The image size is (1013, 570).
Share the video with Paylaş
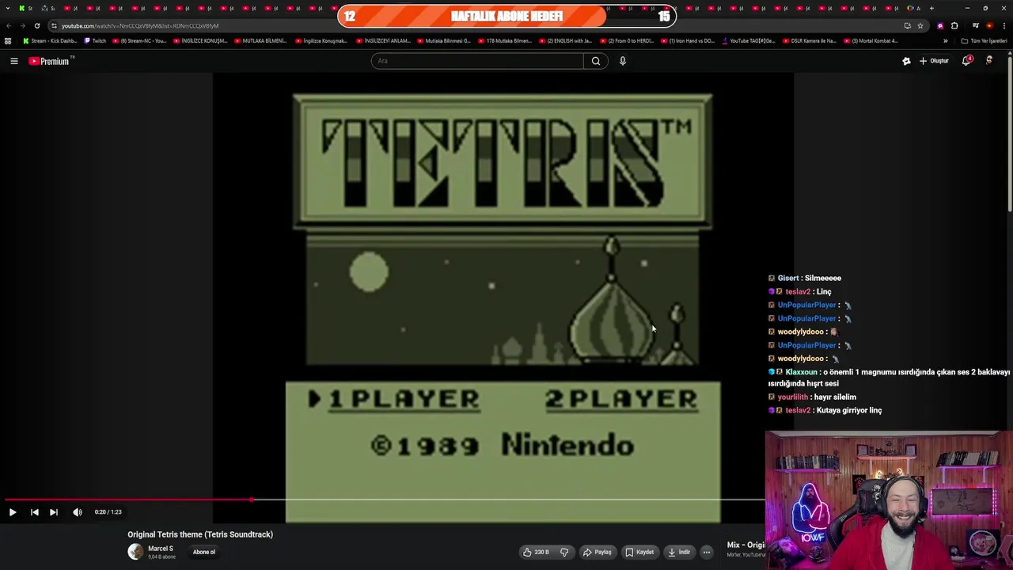coord(598,552)
